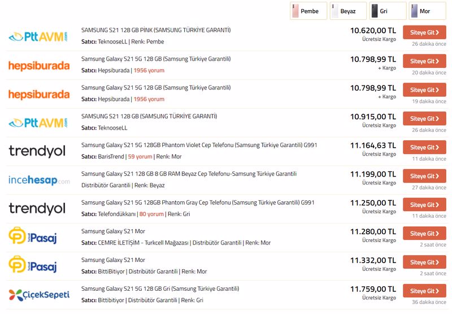Click price 11.250,00 TL

pos(373,203)
